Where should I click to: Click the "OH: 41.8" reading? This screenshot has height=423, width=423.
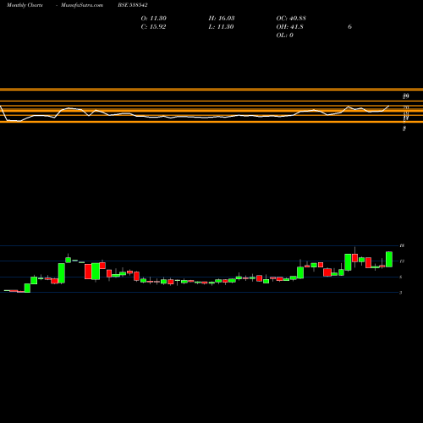coord(289,27)
